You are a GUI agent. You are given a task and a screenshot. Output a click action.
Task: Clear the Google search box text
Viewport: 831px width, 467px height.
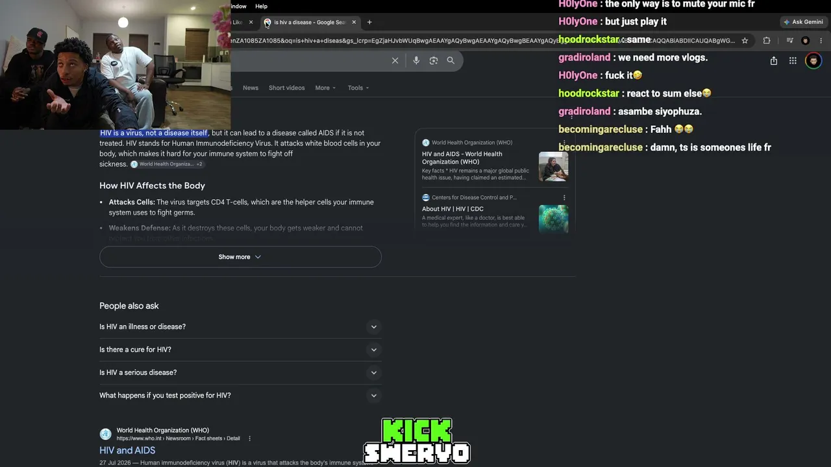click(395, 60)
